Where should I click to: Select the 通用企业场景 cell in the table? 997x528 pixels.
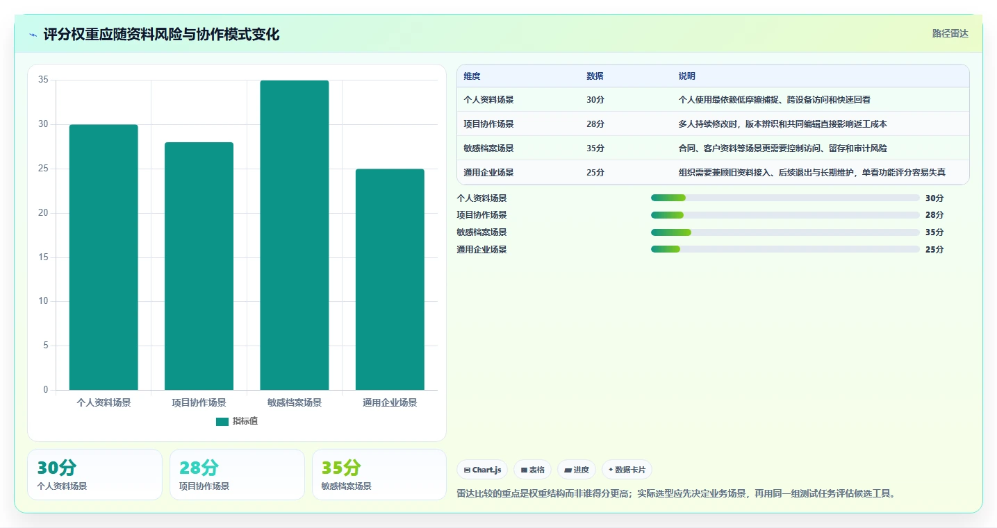(x=489, y=173)
